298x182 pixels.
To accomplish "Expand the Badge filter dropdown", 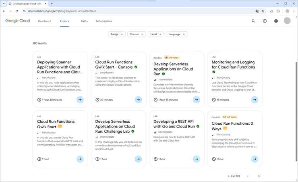I will click(x=117, y=34).
